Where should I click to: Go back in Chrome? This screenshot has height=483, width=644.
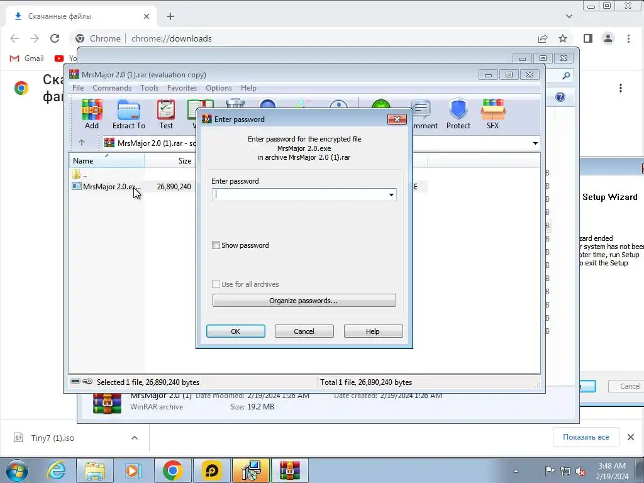coord(14,38)
